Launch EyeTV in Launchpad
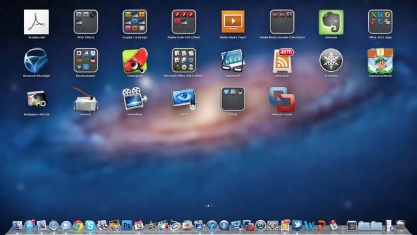The width and height of the screenshot is (417, 235). point(184,99)
